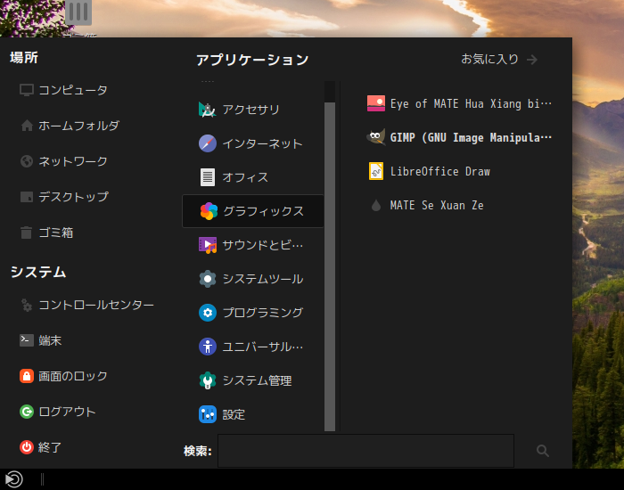Click the 画面のロック text
Image resolution: width=624 pixels, height=490 pixels.
(73, 376)
